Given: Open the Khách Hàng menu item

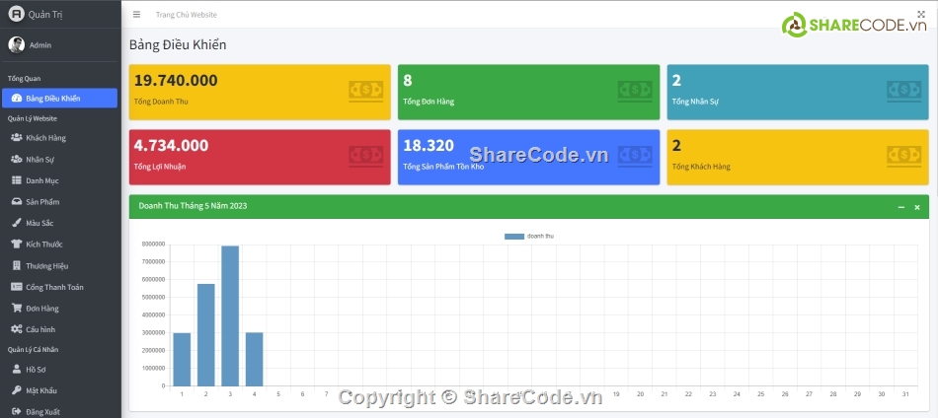Looking at the screenshot, I should point(59,138).
